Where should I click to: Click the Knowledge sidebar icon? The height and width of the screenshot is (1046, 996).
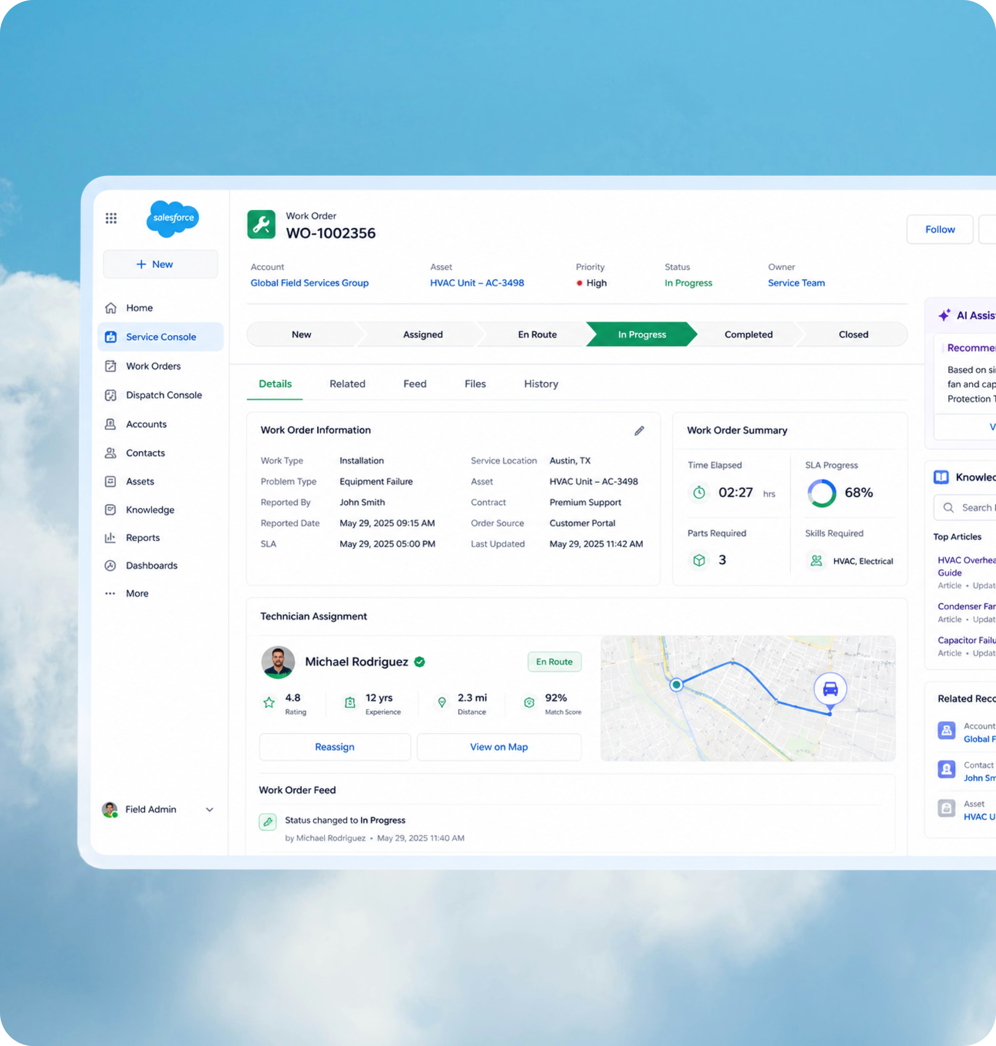(111, 510)
